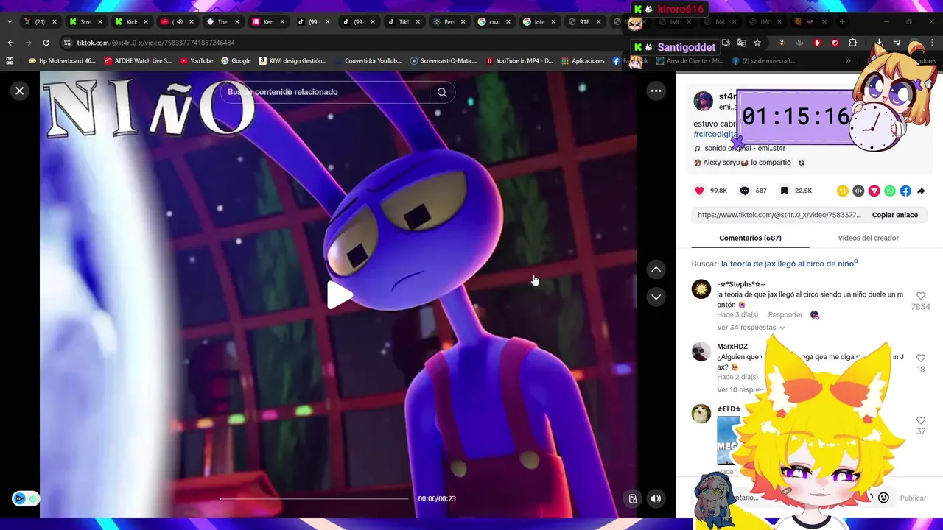Share video to Facebook
The width and height of the screenshot is (943, 530).
point(905,191)
